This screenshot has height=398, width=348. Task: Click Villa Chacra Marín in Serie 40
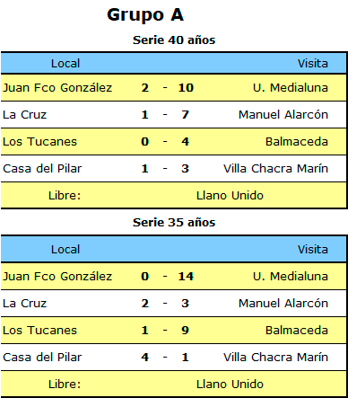tap(275, 169)
